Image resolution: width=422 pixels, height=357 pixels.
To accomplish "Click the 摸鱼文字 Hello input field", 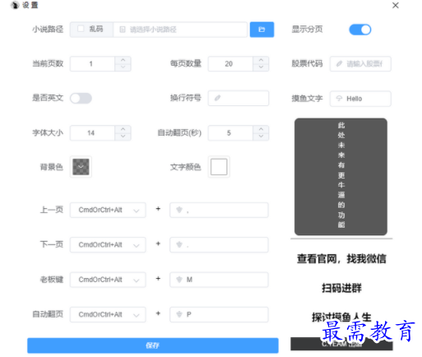I will pos(360,99).
